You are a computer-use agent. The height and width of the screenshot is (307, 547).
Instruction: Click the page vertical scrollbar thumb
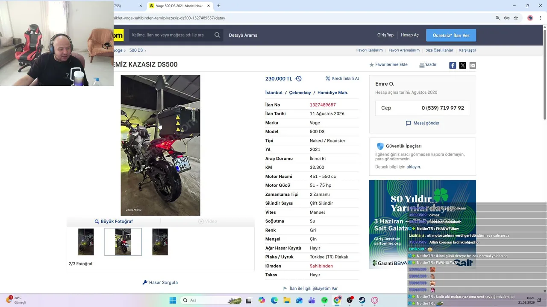[544, 75]
